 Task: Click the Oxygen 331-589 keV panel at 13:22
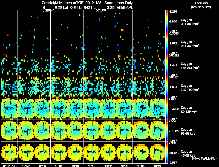click(x=108, y=21)
